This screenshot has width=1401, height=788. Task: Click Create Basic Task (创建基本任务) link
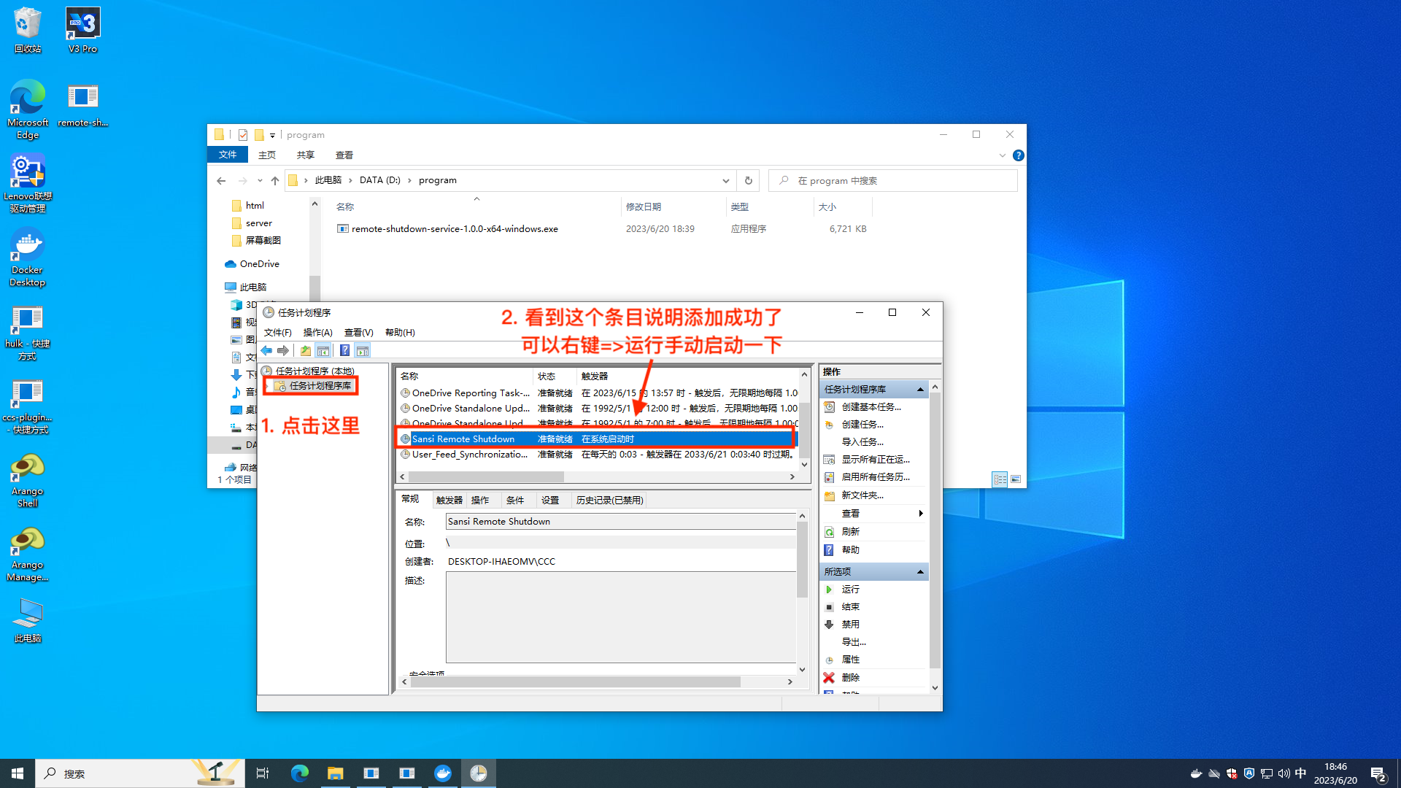(x=871, y=407)
